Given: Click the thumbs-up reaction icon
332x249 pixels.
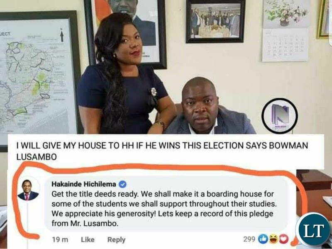Looking at the screenshot, I should coord(263,239).
